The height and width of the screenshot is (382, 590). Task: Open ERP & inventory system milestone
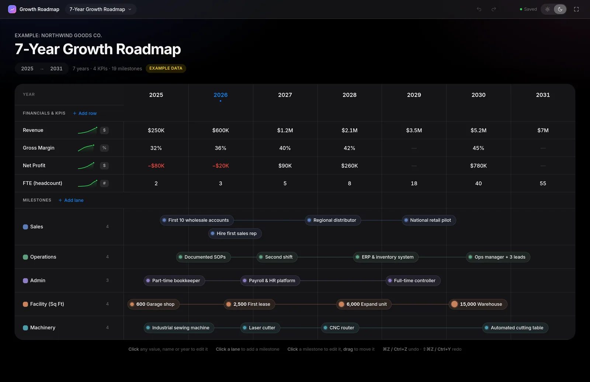(x=386, y=257)
